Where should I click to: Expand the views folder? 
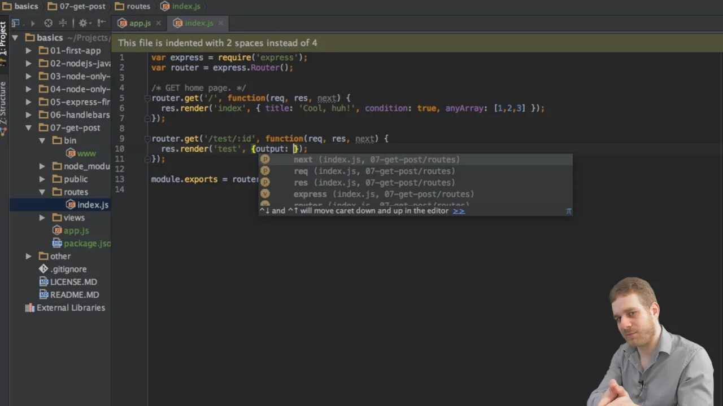[x=42, y=218]
